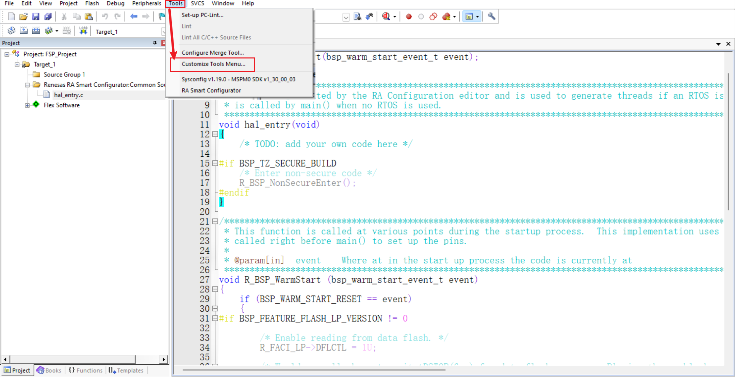
Task: Choose RA Smart Configurator from Tools menu
Action: pyautogui.click(x=211, y=90)
